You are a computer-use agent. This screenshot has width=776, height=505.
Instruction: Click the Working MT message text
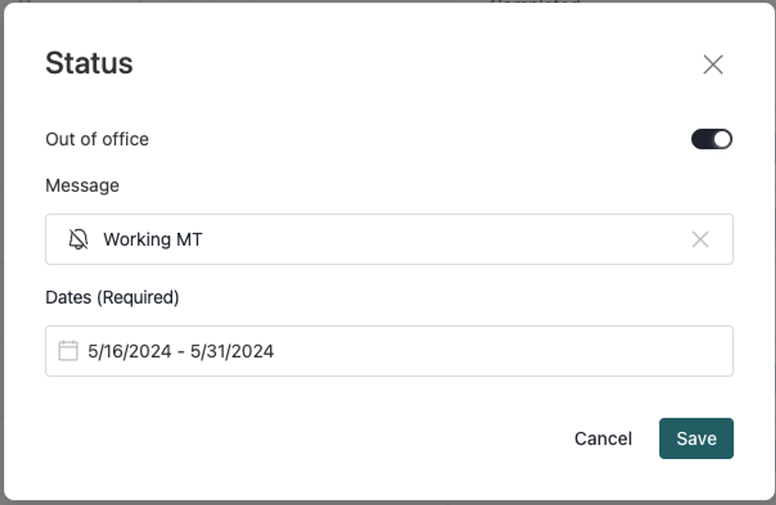[x=152, y=239]
